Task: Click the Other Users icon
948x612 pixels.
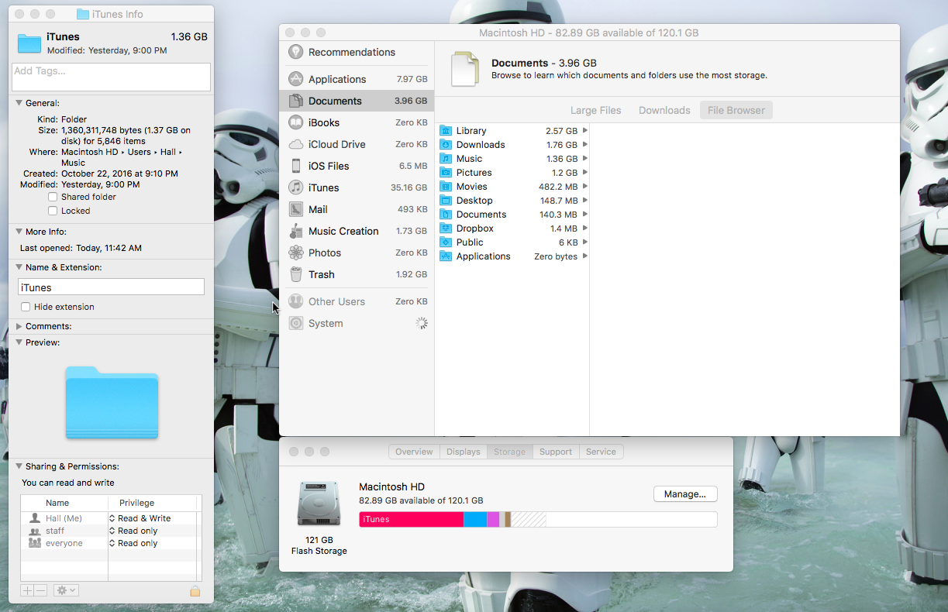Action: [295, 301]
